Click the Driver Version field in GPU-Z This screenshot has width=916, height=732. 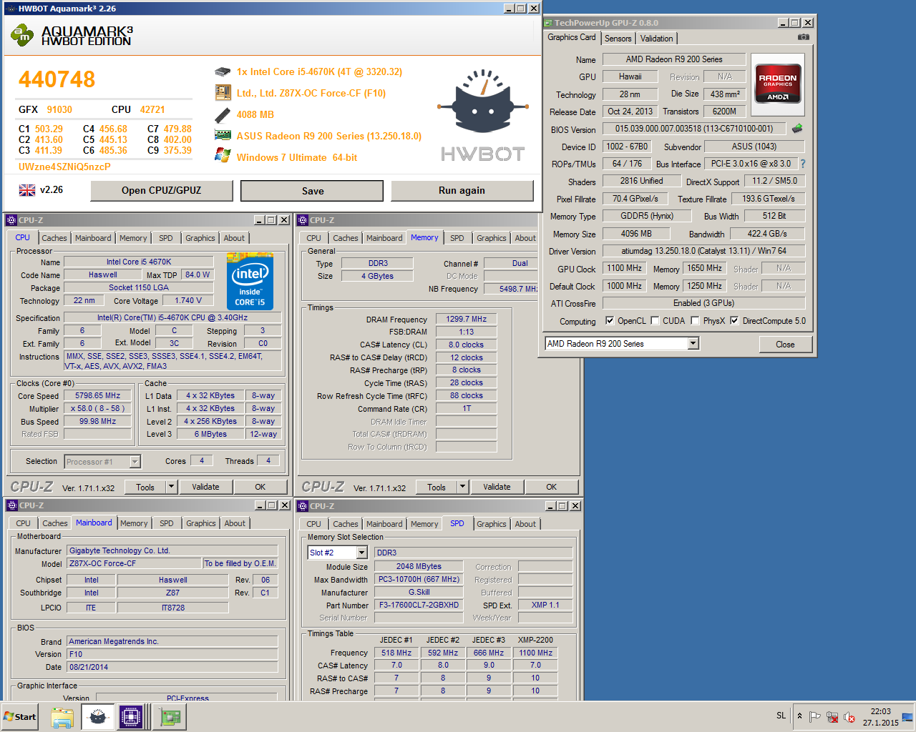[703, 251]
